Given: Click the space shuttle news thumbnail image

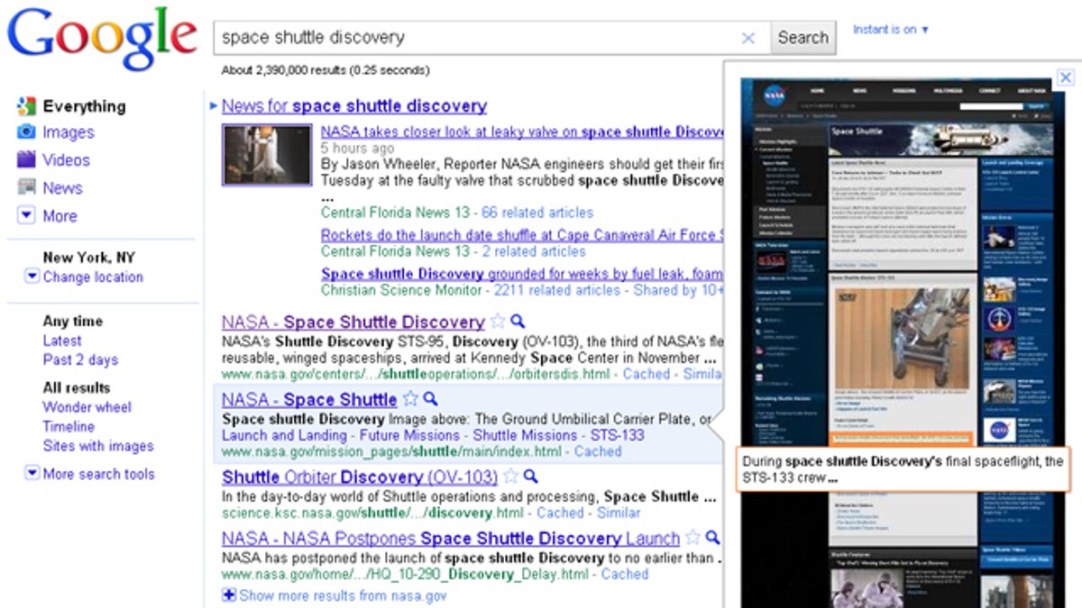Looking at the screenshot, I should [x=267, y=155].
